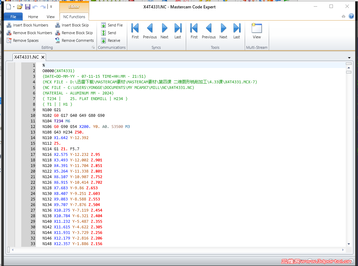Click the 25. FLAT ENDMILL comment line
Screen dimensions: 358x266
[x=85, y=99]
